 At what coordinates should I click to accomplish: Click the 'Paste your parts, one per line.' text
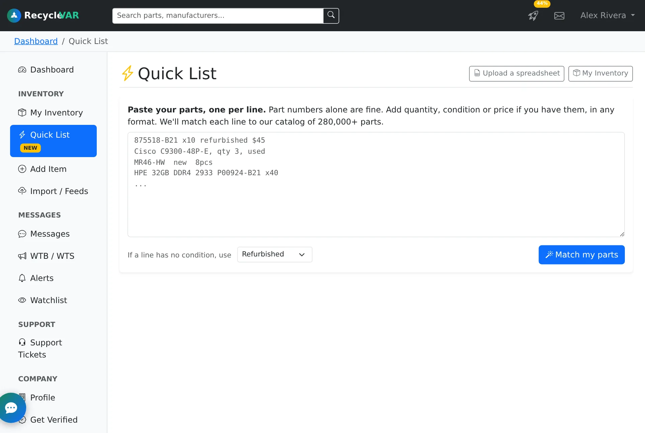click(197, 110)
